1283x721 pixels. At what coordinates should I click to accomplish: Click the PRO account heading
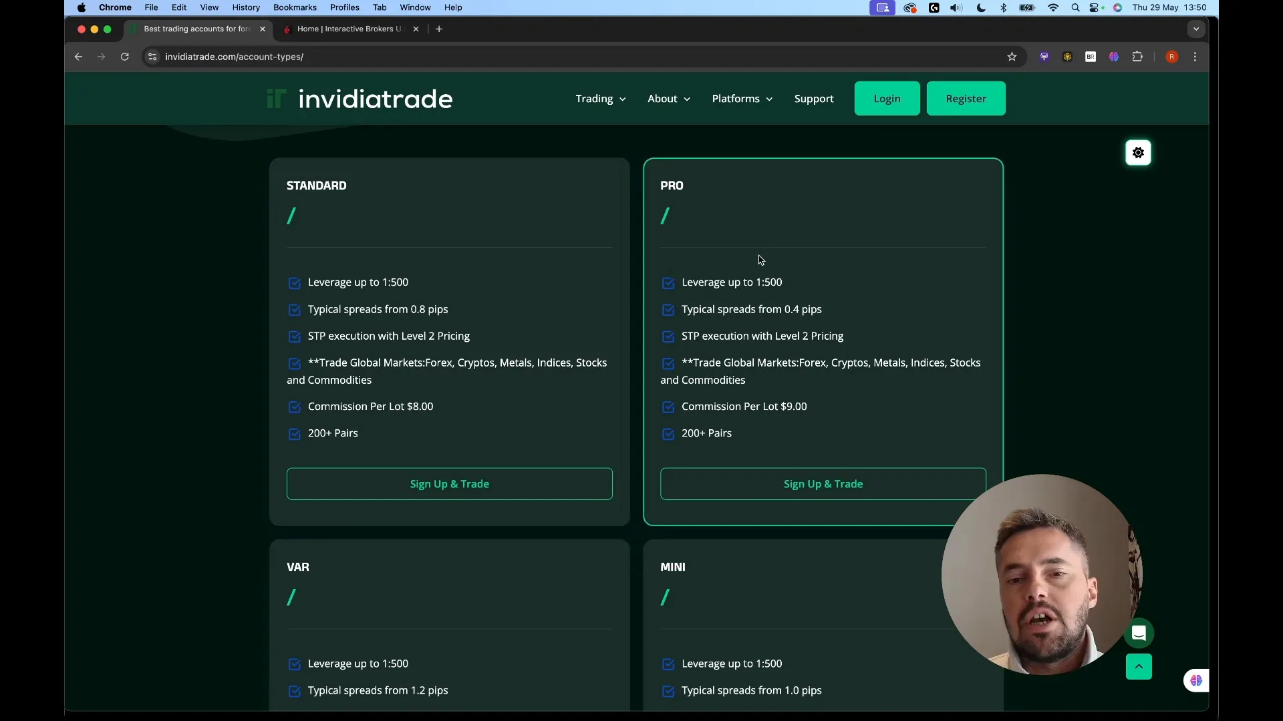pos(672,186)
